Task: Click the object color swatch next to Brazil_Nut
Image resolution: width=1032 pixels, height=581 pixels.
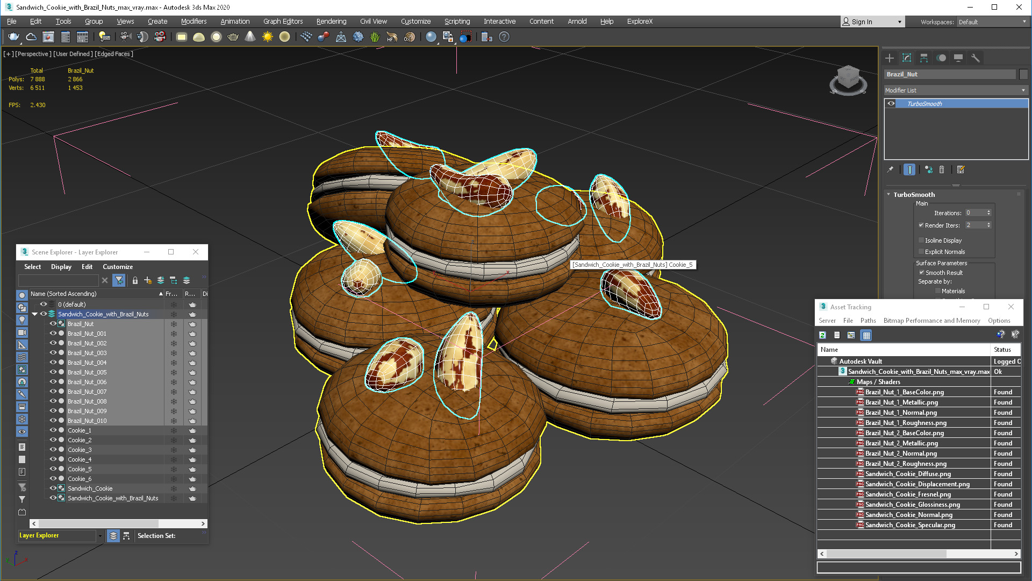Action: [x=1023, y=74]
